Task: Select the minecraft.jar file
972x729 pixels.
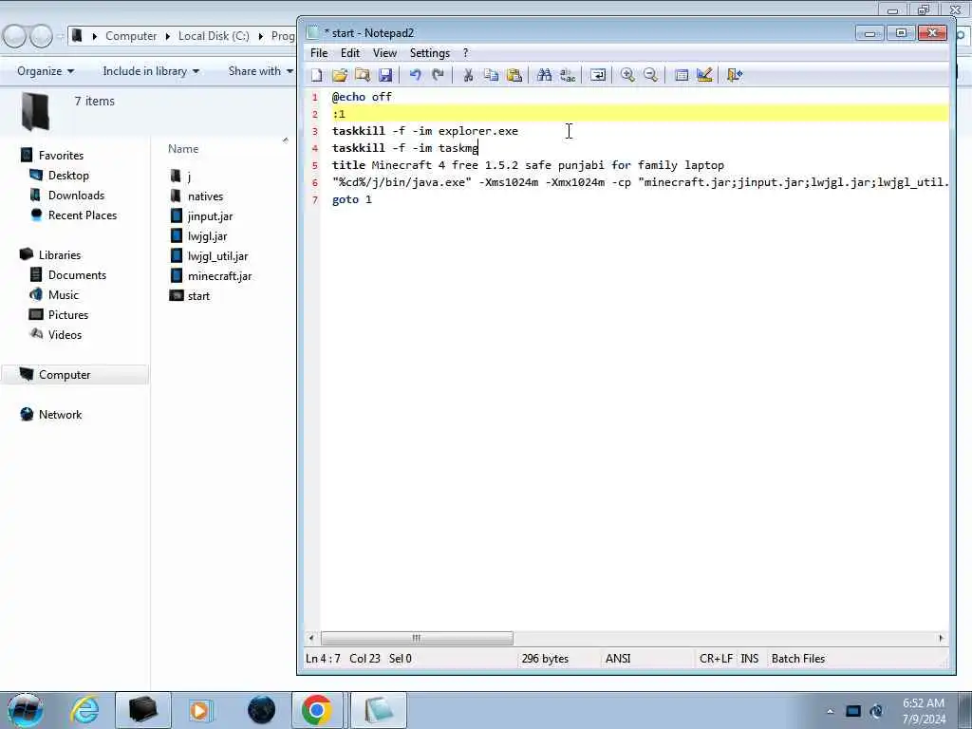Action: coord(211,276)
